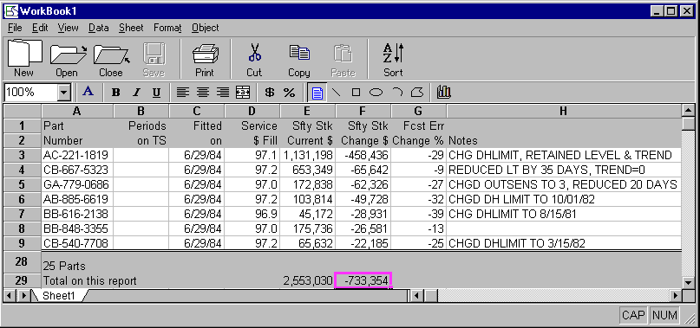
Task: Open the File menu
Action: point(15,28)
